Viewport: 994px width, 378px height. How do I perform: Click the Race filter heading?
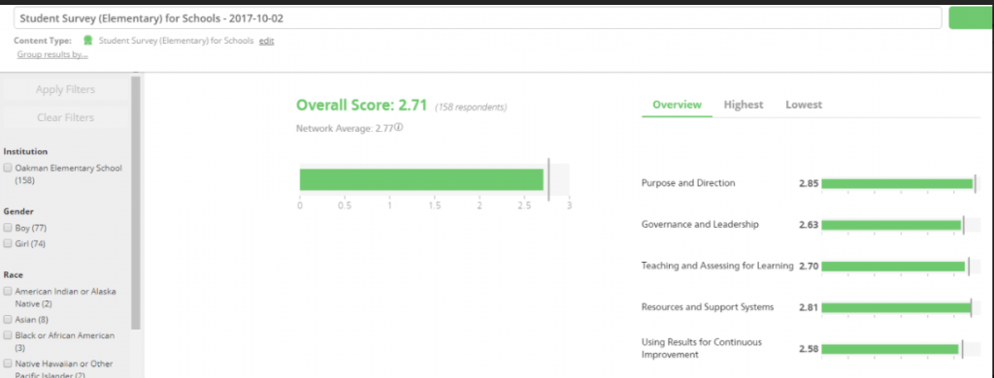14,275
